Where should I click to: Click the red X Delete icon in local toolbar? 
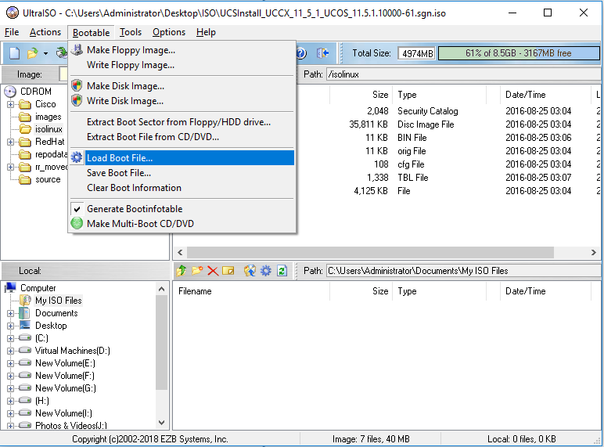pos(213,271)
